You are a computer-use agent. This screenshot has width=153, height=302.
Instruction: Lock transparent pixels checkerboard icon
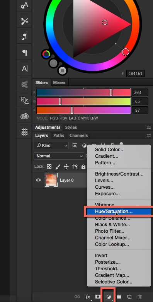tap(49, 166)
